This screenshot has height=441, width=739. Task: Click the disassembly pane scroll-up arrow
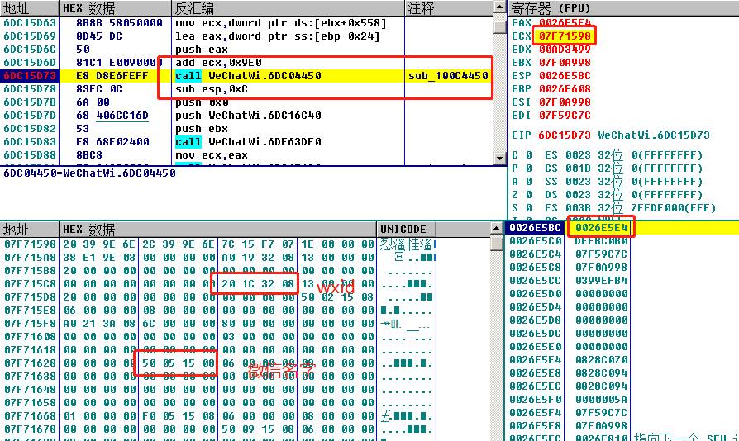pos(499,7)
